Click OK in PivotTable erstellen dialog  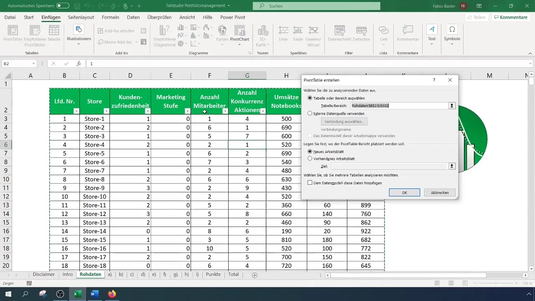[x=404, y=192]
